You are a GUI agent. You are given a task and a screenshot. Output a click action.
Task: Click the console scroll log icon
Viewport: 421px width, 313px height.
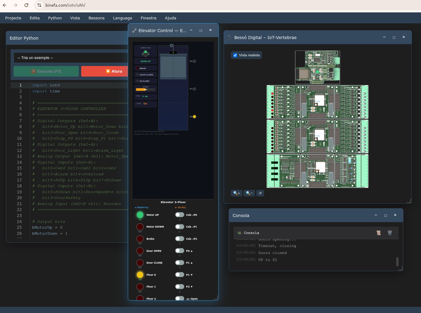(378, 233)
